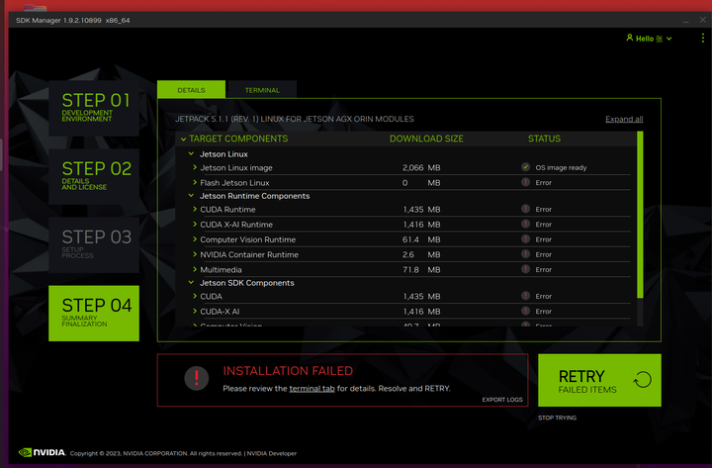Switch to the Terminal tab
The image size is (712, 468).
(x=262, y=89)
